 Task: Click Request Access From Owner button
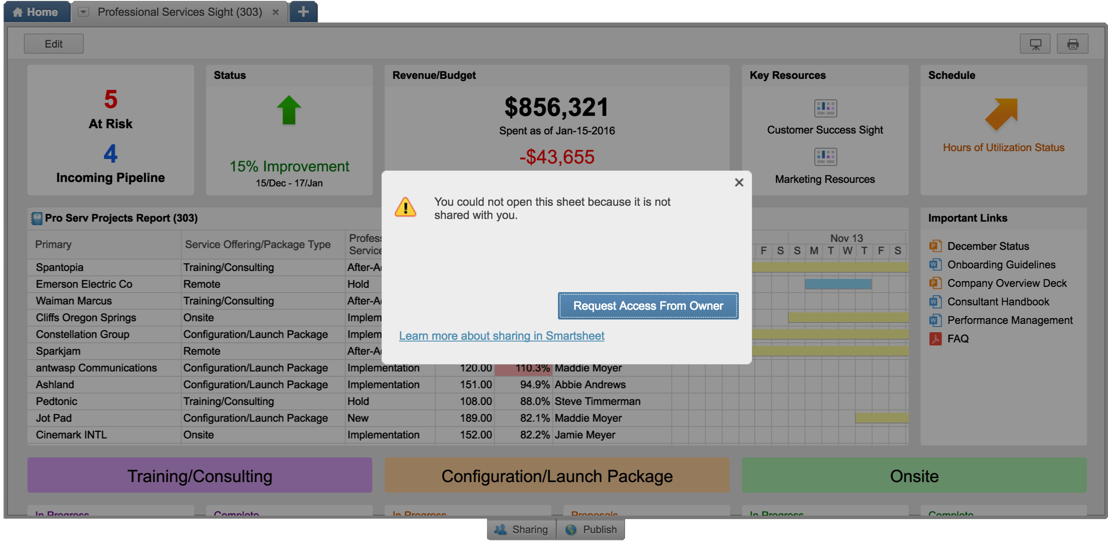coord(648,306)
